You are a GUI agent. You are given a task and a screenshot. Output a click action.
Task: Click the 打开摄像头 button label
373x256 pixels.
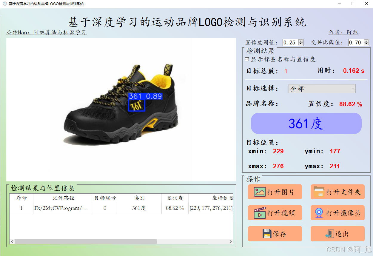tap(343, 213)
